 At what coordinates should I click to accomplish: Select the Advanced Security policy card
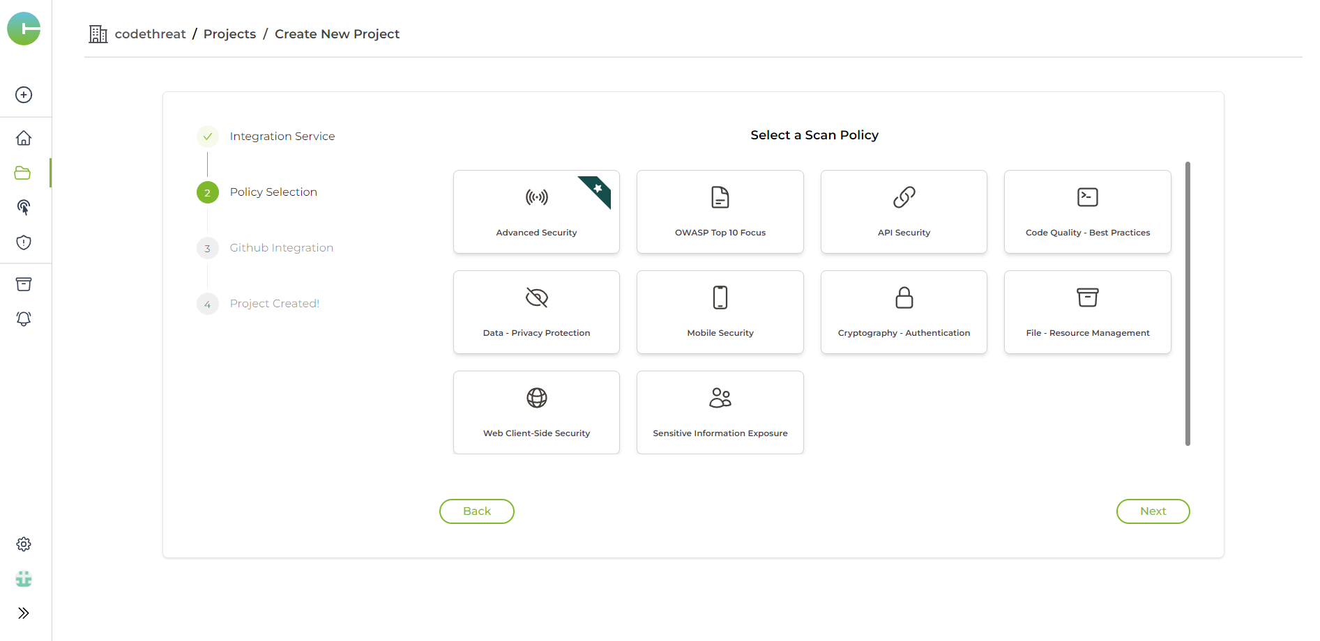point(536,212)
